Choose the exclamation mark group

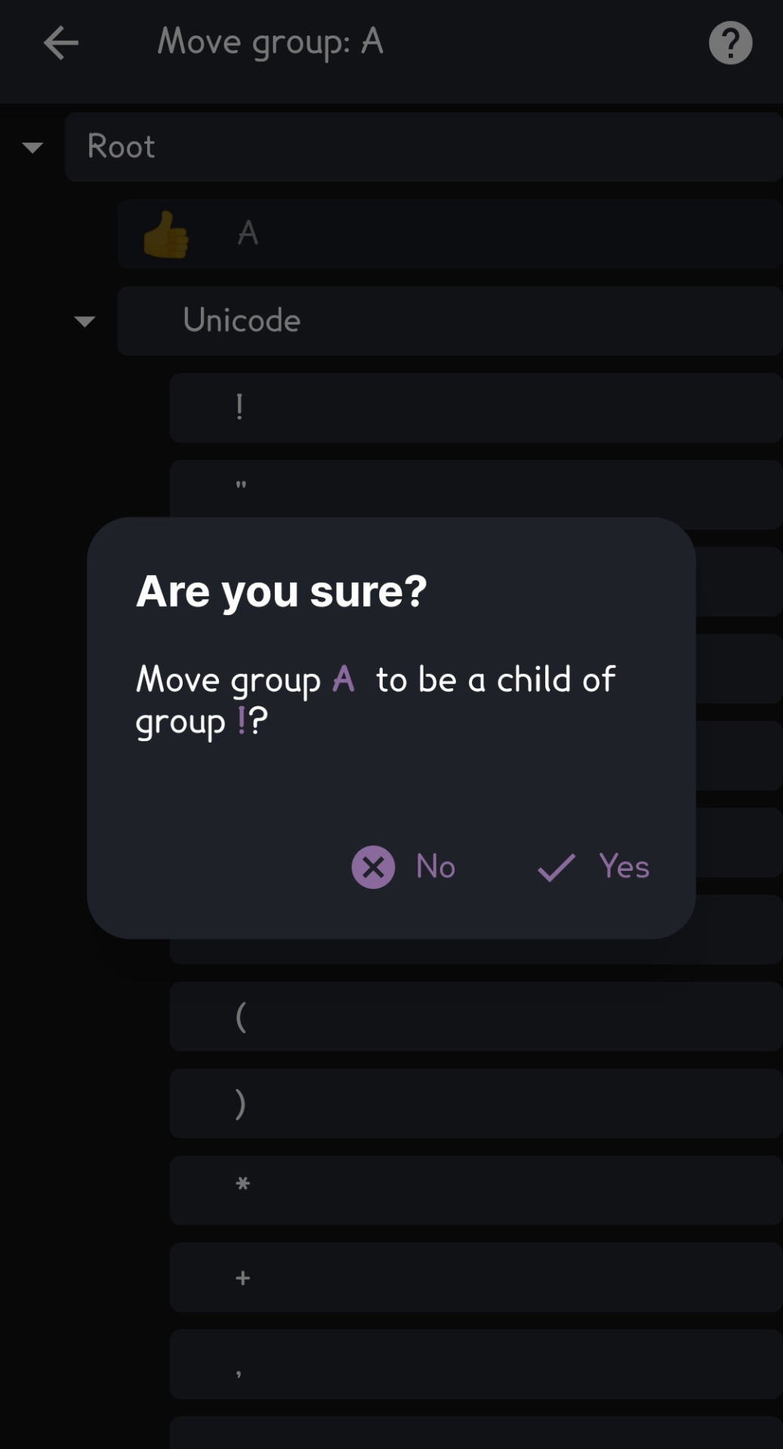coord(476,408)
